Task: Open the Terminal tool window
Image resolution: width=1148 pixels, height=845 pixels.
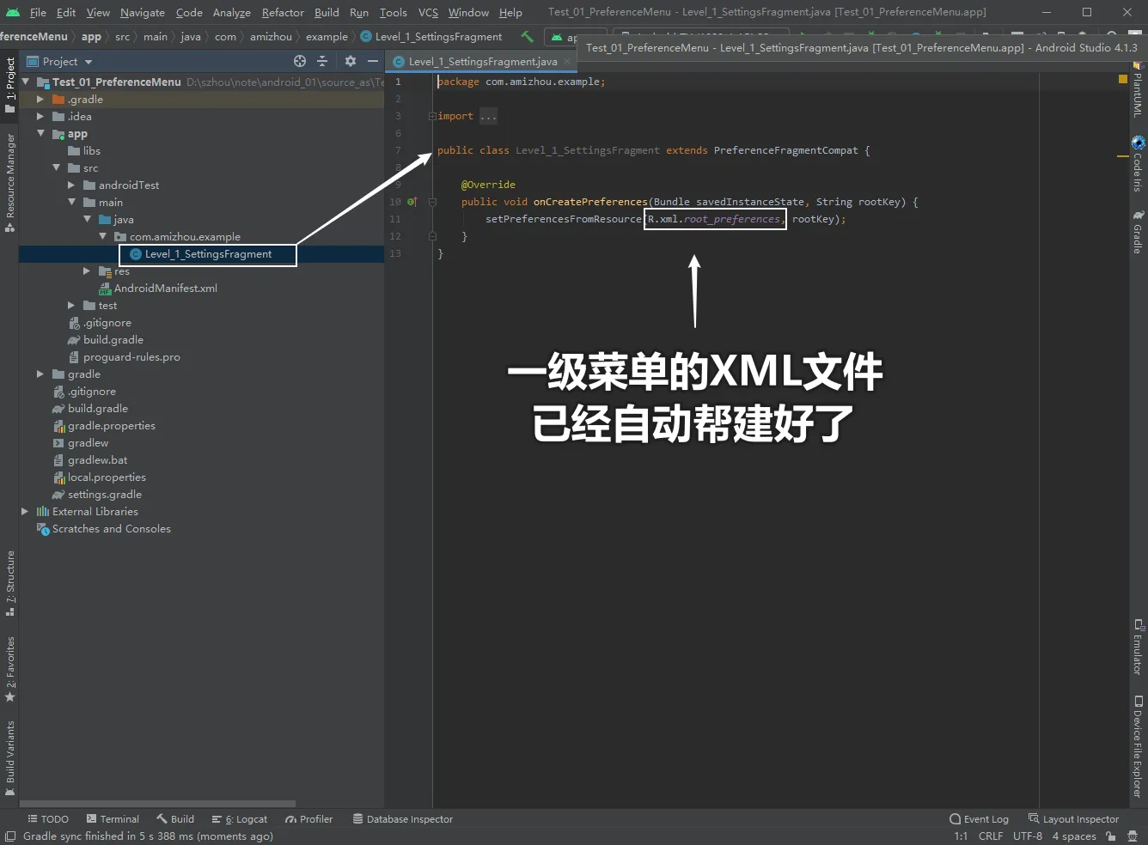Action: 112,819
